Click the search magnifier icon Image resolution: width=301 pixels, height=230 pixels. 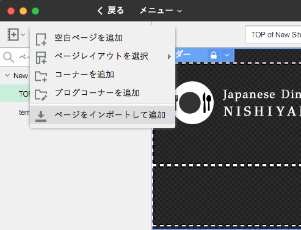point(9,57)
